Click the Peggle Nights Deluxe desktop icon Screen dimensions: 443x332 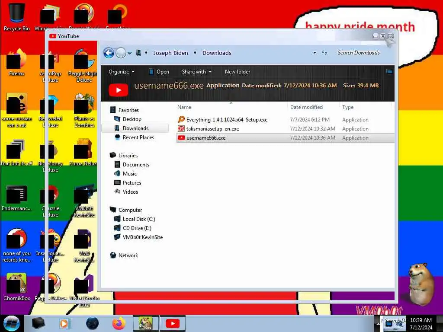pyautogui.click(x=84, y=66)
